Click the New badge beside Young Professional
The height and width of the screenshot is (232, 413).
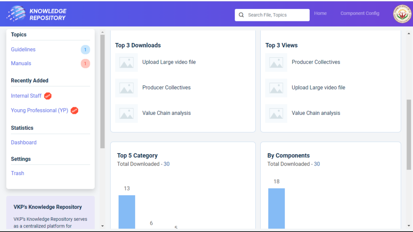click(74, 110)
